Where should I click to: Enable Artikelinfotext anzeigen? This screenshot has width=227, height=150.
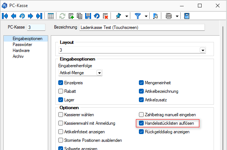(60, 131)
